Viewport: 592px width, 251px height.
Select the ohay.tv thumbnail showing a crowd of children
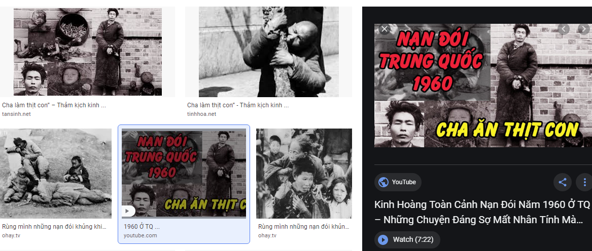tap(304, 173)
